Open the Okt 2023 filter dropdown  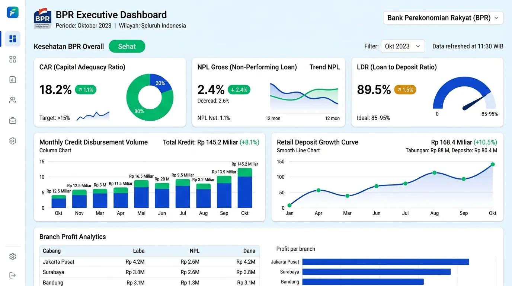point(403,47)
